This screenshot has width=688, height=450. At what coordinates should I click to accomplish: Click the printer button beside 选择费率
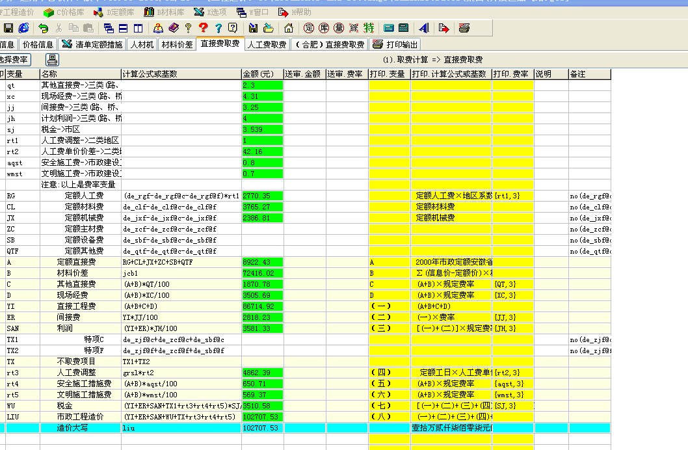52,60
